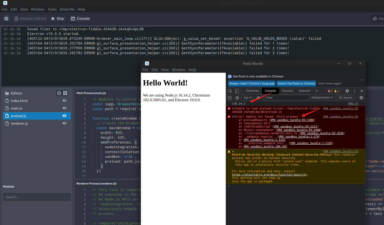Click the console Filter input
The height and width of the screenshot is (225, 384).
[x=287, y=98]
